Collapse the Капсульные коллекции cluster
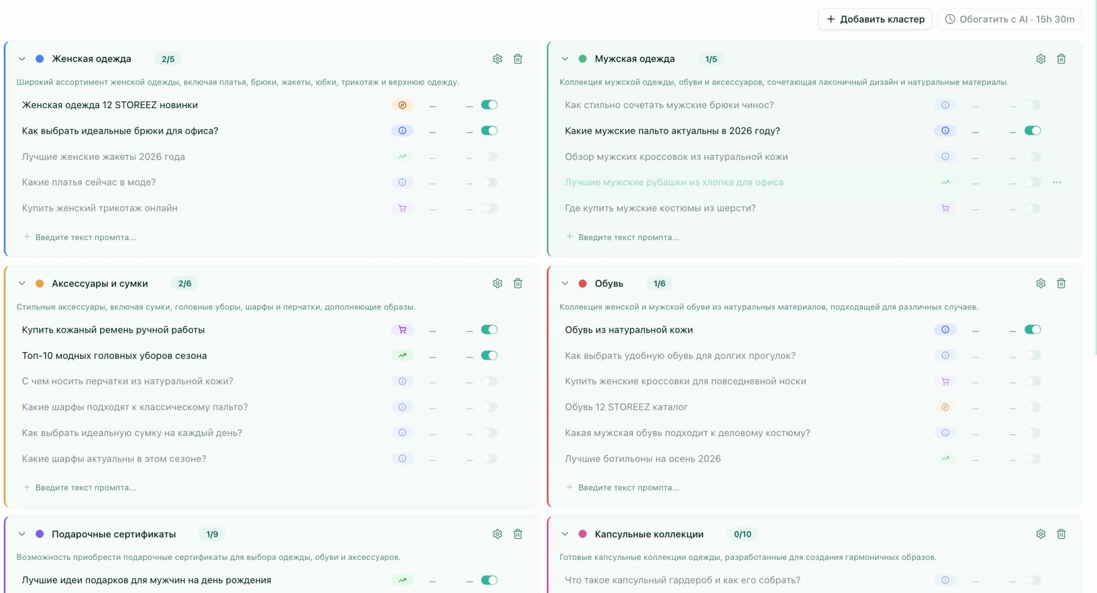 pos(565,534)
